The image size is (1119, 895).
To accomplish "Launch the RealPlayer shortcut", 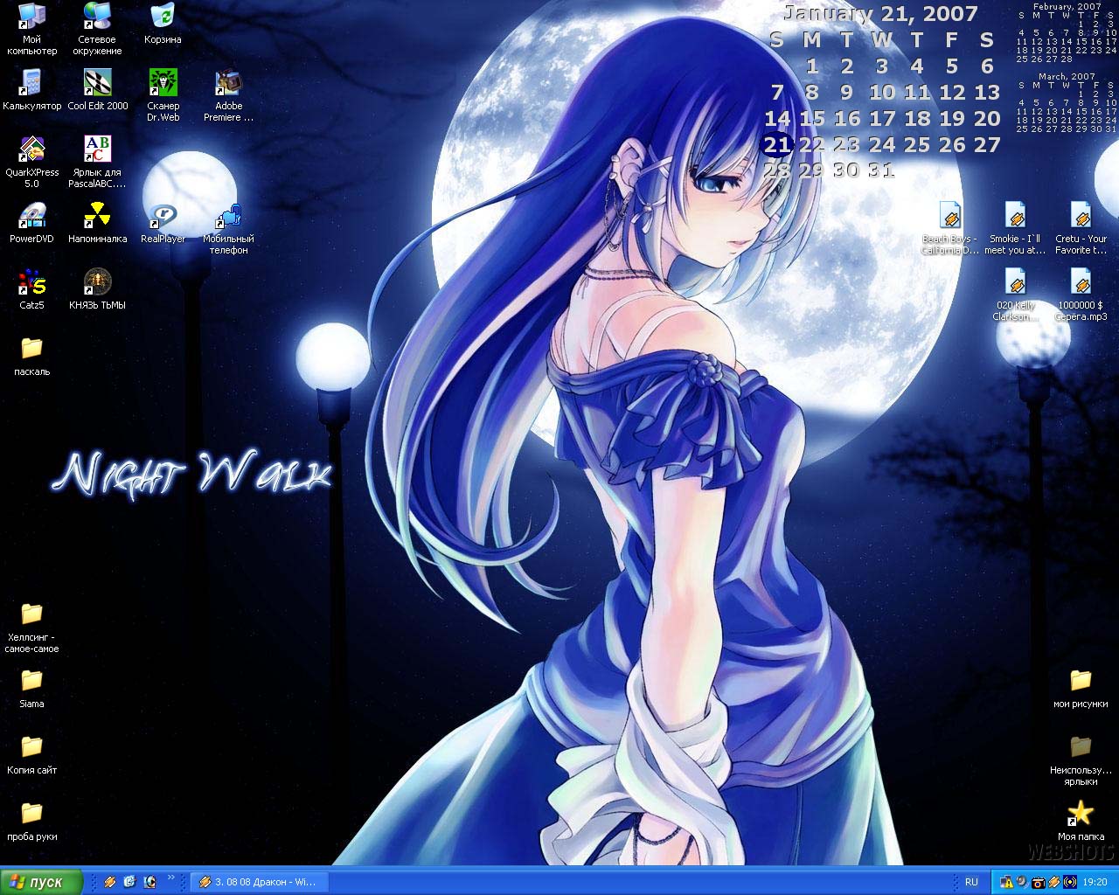I will (163, 223).
